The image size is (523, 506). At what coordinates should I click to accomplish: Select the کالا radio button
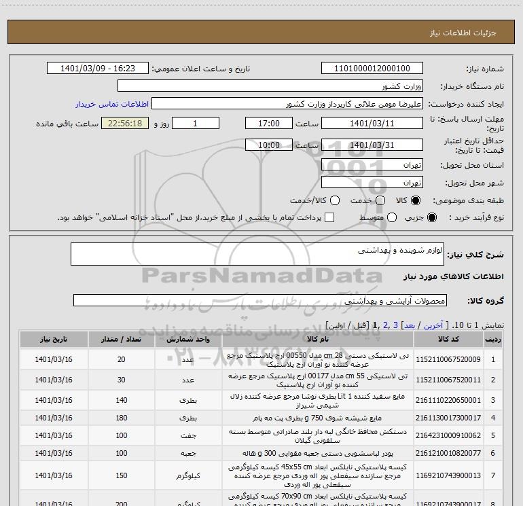415,200
